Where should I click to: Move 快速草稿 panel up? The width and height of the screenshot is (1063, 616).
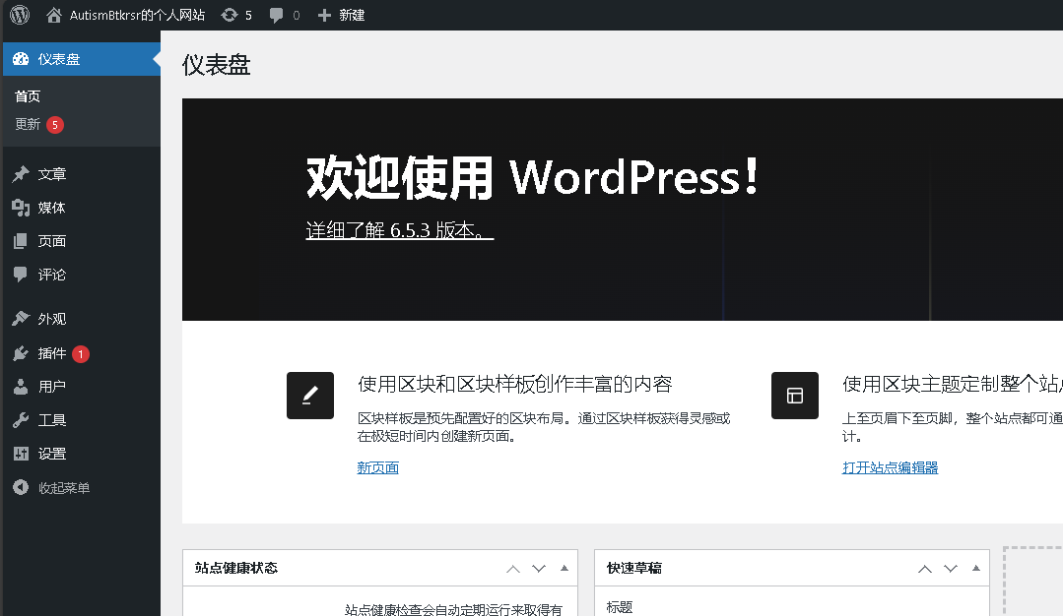pos(925,569)
